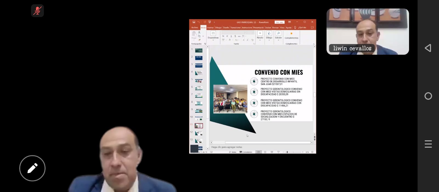Tap the pencil annotate button
Screen dimensions: 439x192
point(32,168)
